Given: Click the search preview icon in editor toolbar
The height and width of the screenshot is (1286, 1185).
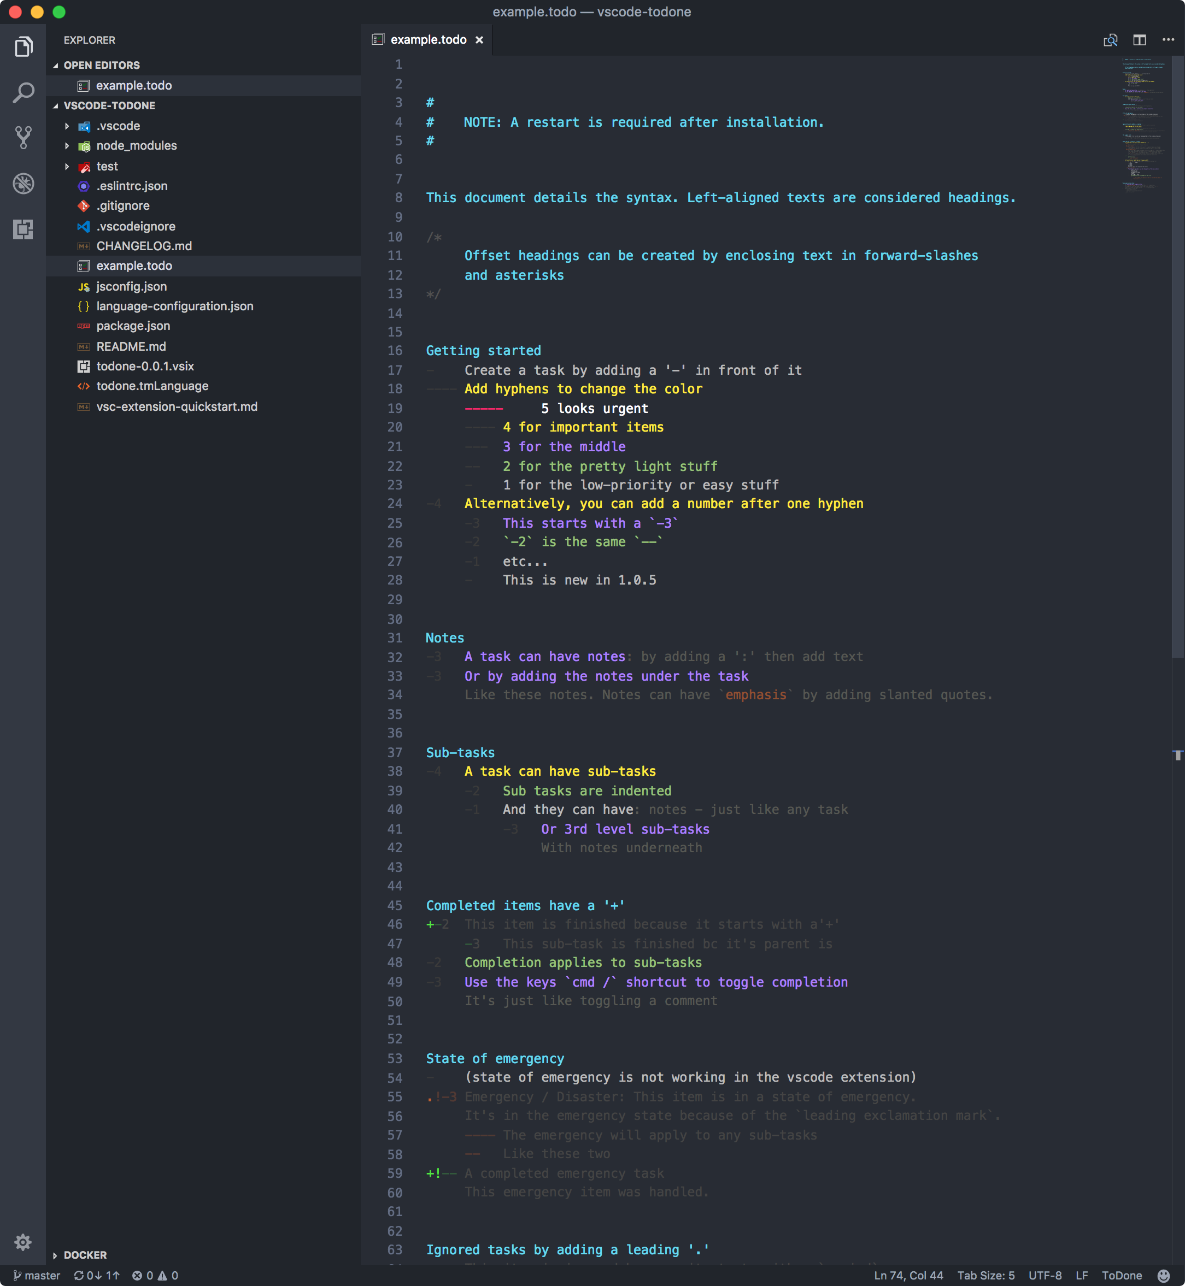Looking at the screenshot, I should click(1110, 40).
